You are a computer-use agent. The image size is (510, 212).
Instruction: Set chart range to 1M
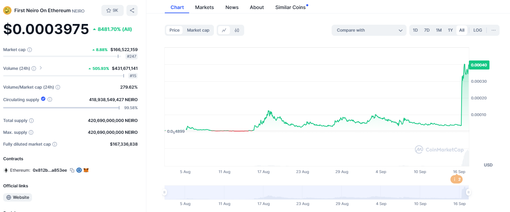pyautogui.click(x=439, y=30)
